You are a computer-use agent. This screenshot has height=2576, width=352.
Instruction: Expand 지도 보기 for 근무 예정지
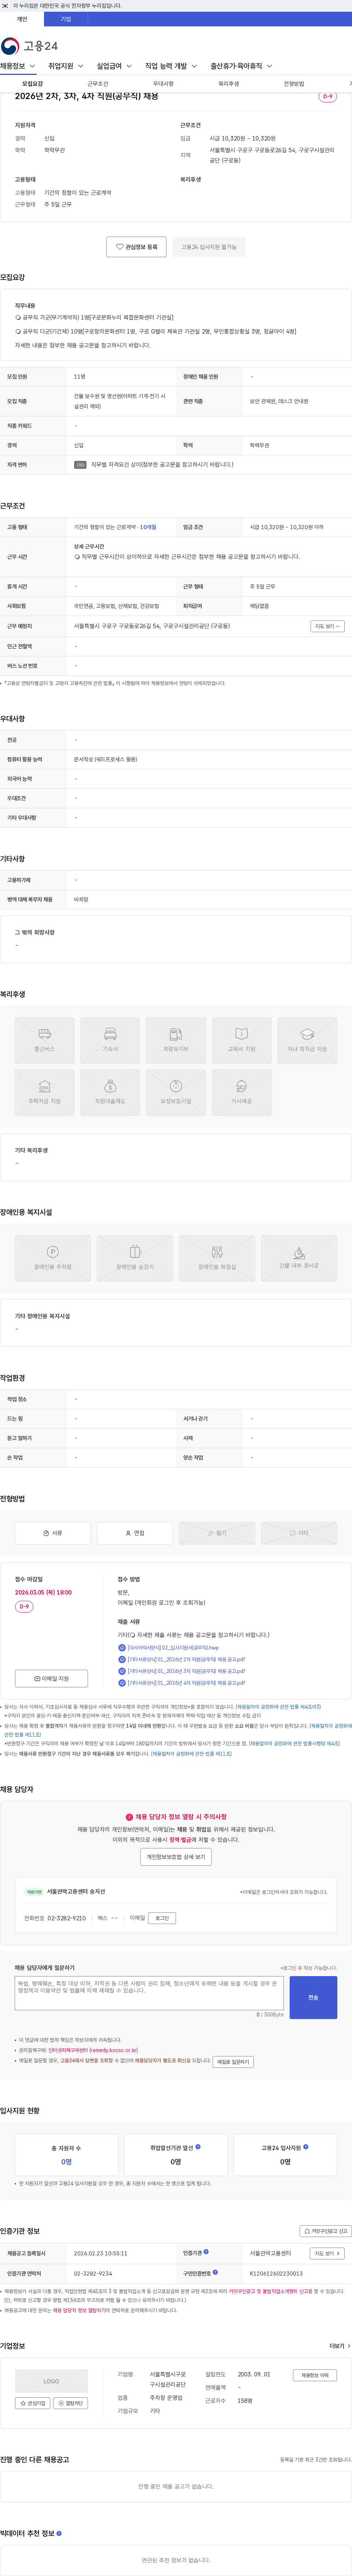(327, 626)
